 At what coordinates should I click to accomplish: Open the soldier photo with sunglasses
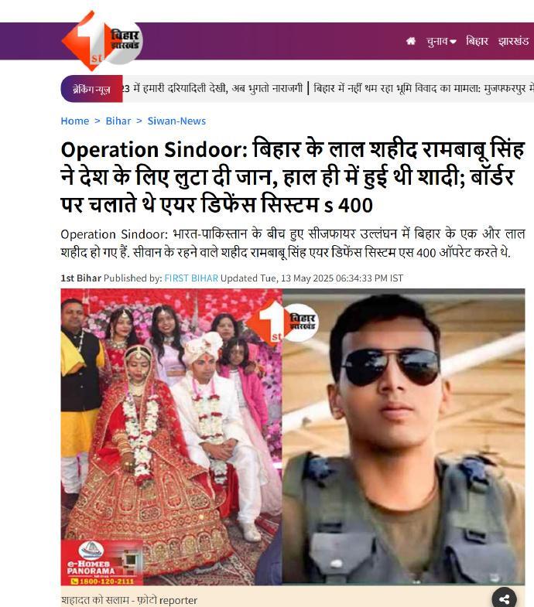pyautogui.click(x=403, y=437)
